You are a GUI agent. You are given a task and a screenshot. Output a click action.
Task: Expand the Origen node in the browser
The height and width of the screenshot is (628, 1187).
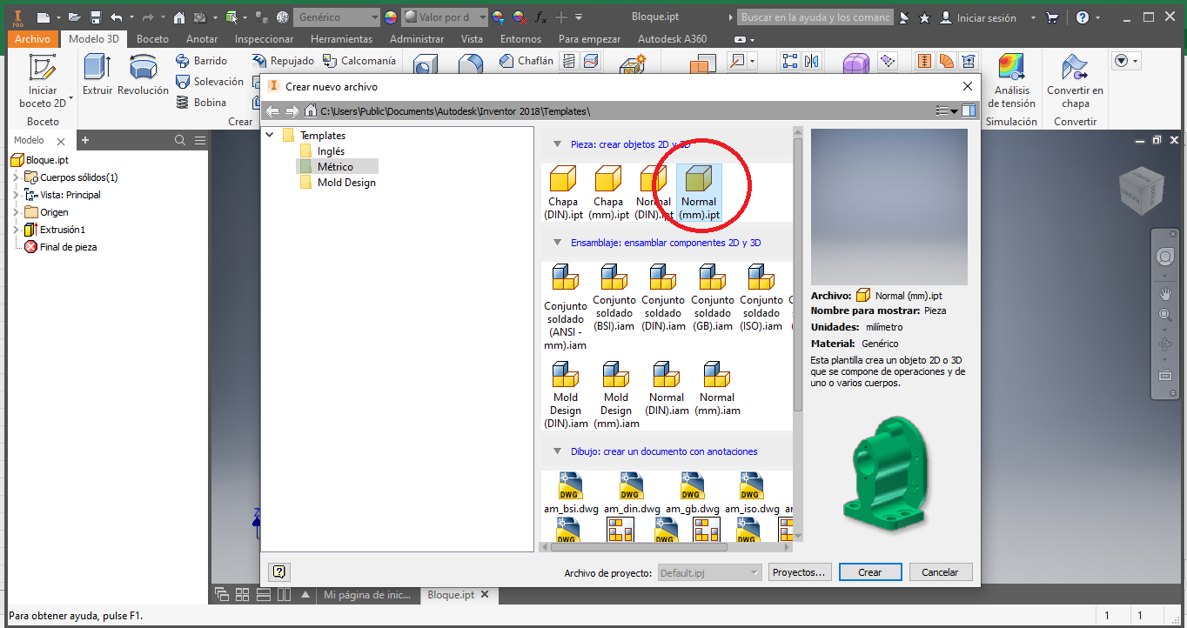click(16, 212)
